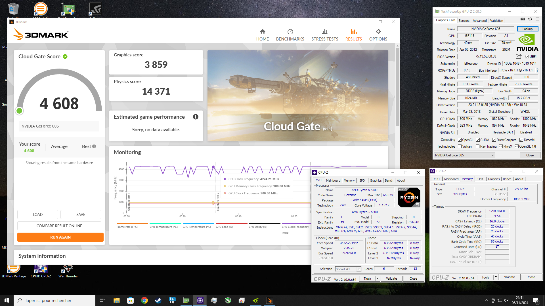Click the Windows search box 'Taper ici pour rechercher'
The width and height of the screenshot is (545, 306).
pos(54,300)
